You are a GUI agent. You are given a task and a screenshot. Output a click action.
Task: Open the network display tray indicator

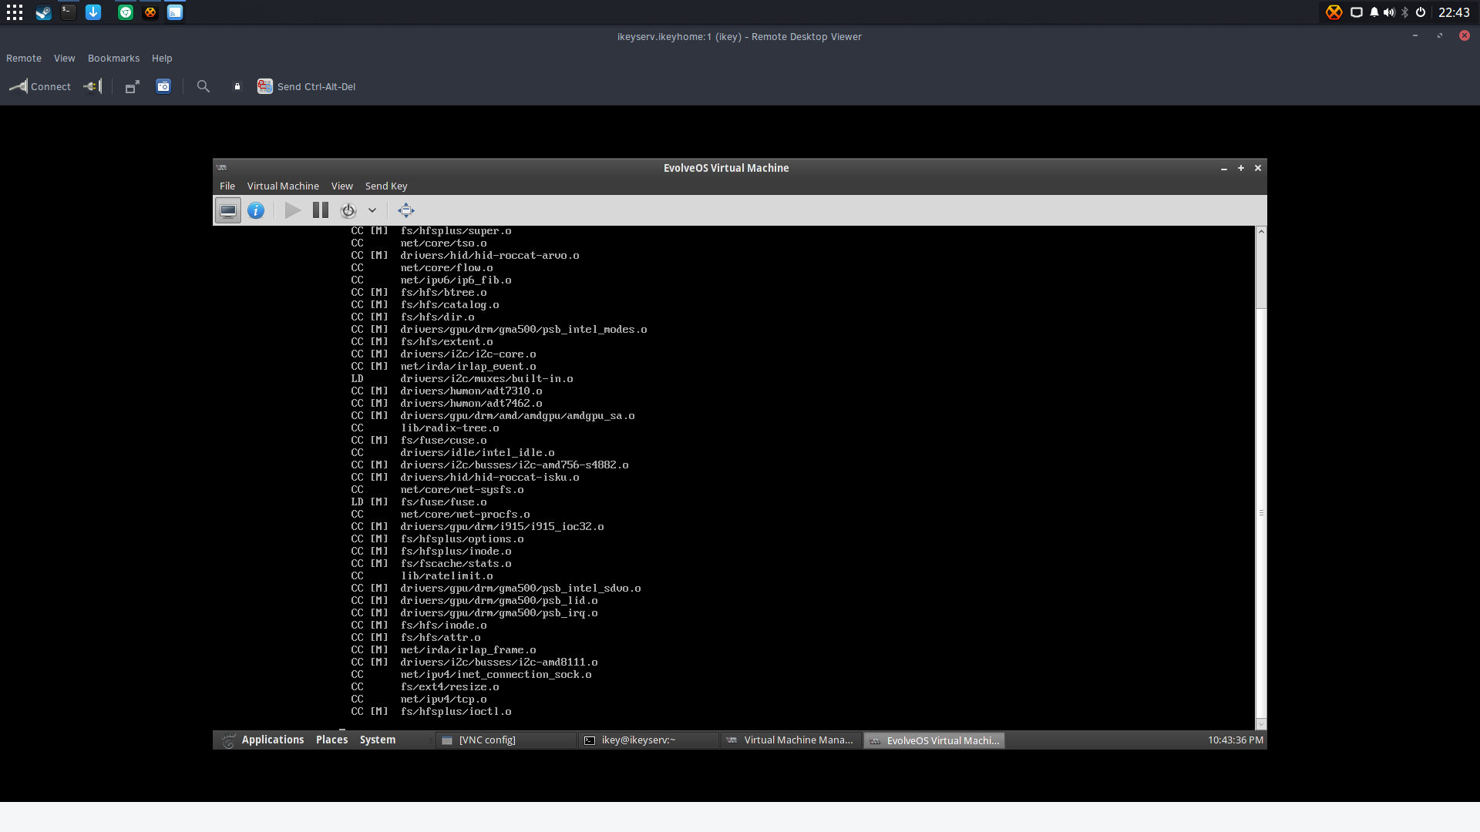point(1357,12)
